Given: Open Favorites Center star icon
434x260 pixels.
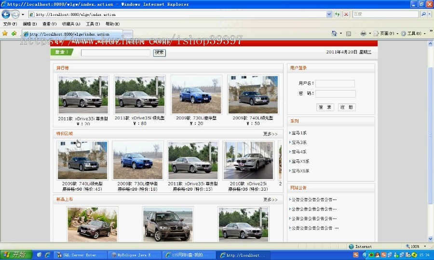Looking at the screenshot, I should coord(5,33).
